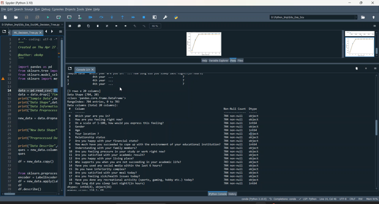Toggle maximize current pane icon
The width and height of the screenshot is (379, 204).
coord(155,17)
